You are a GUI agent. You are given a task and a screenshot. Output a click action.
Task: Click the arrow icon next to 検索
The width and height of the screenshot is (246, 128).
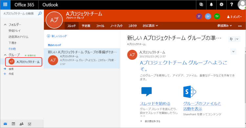click(x=5, y=69)
